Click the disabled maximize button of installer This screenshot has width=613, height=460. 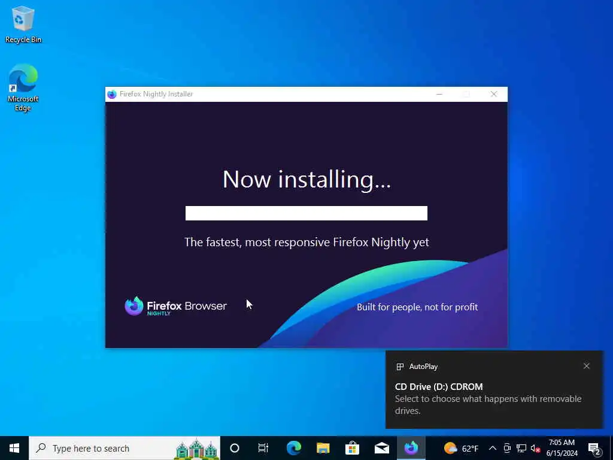[x=466, y=94]
